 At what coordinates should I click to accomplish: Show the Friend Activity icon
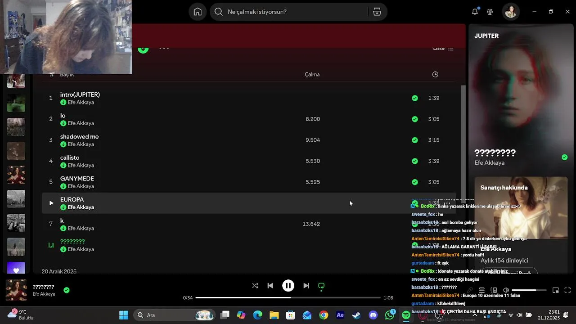point(490,12)
